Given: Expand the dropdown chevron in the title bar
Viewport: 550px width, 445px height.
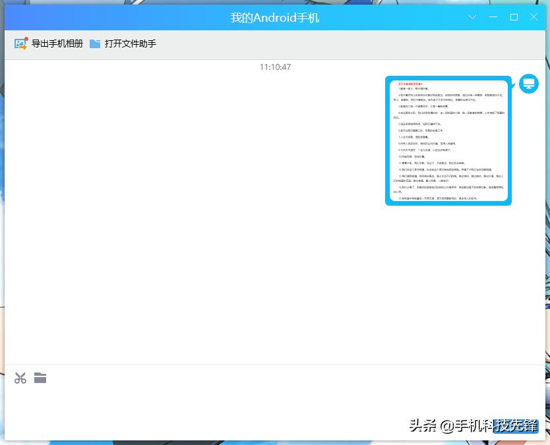Looking at the screenshot, I should (472, 17).
